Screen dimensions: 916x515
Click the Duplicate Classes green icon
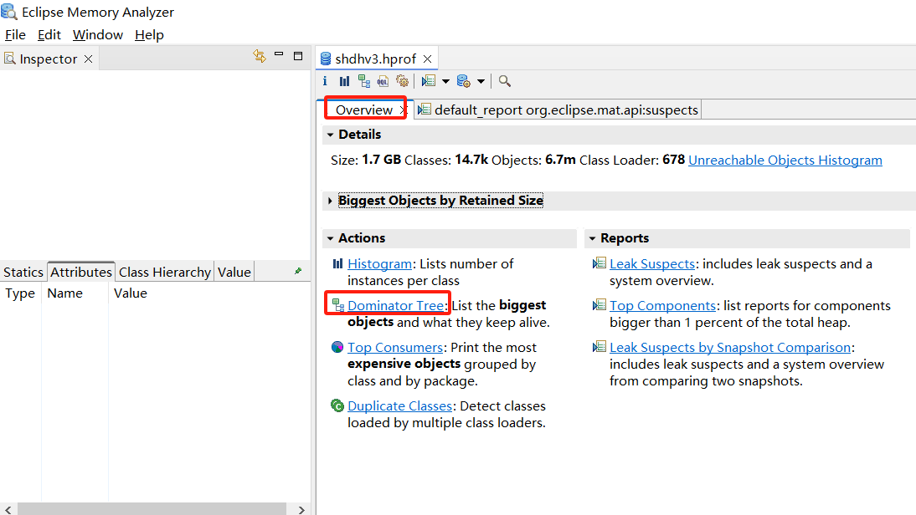337,405
